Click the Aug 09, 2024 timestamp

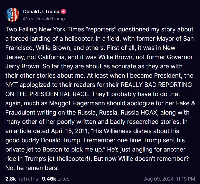170,179
